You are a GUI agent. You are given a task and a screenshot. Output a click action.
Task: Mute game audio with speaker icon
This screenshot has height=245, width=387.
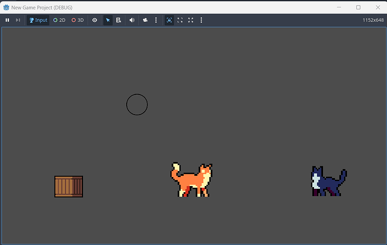coord(132,20)
